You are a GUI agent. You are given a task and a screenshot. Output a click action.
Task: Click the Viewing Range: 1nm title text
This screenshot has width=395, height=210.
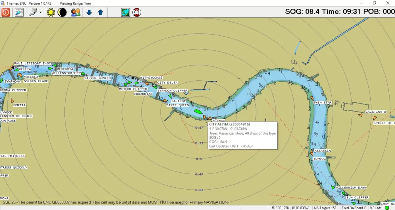coord(75,3)
